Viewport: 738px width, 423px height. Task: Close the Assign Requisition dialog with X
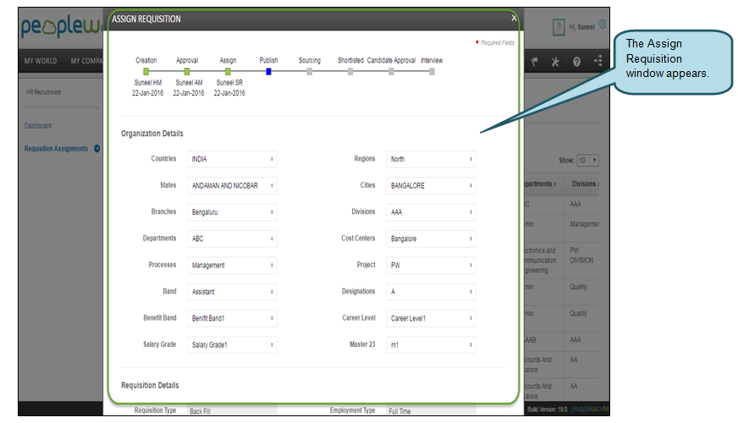point(514,18)
